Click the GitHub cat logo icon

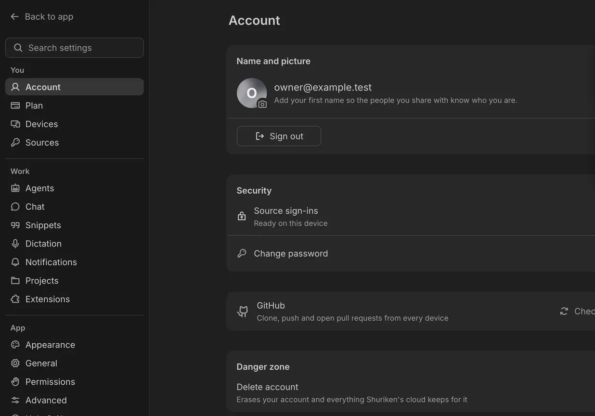243,312
